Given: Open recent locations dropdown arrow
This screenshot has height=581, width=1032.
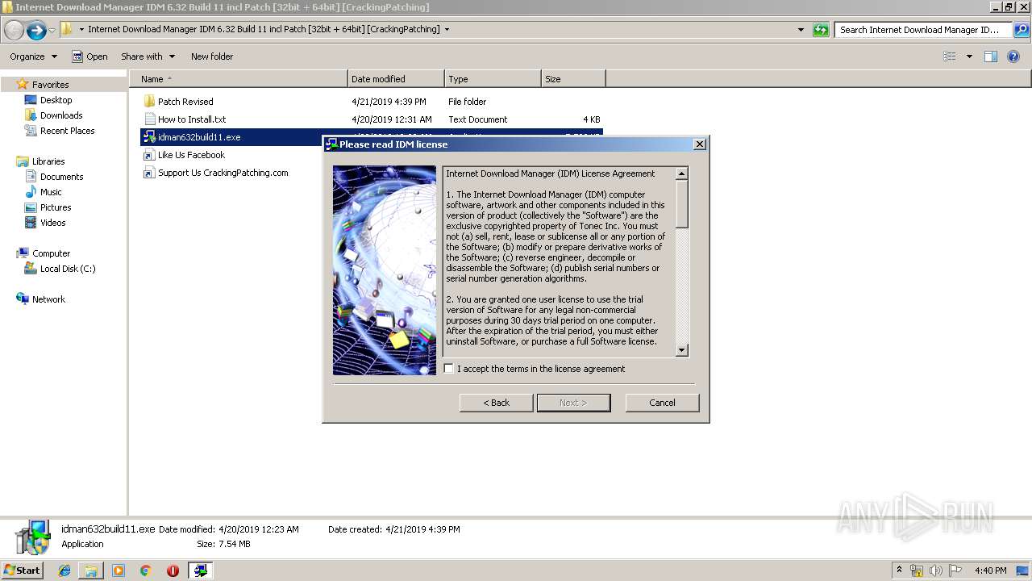Looking at the screenshot, I should pos(52,31).
